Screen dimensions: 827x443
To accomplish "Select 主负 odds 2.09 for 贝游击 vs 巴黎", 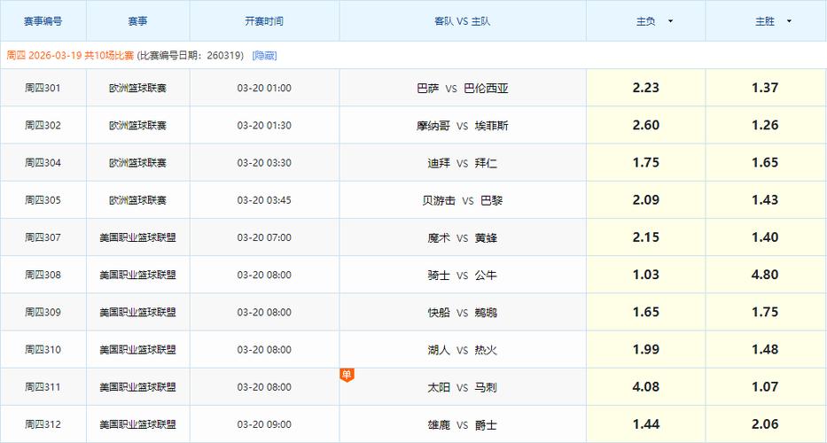I will [646, 200].
